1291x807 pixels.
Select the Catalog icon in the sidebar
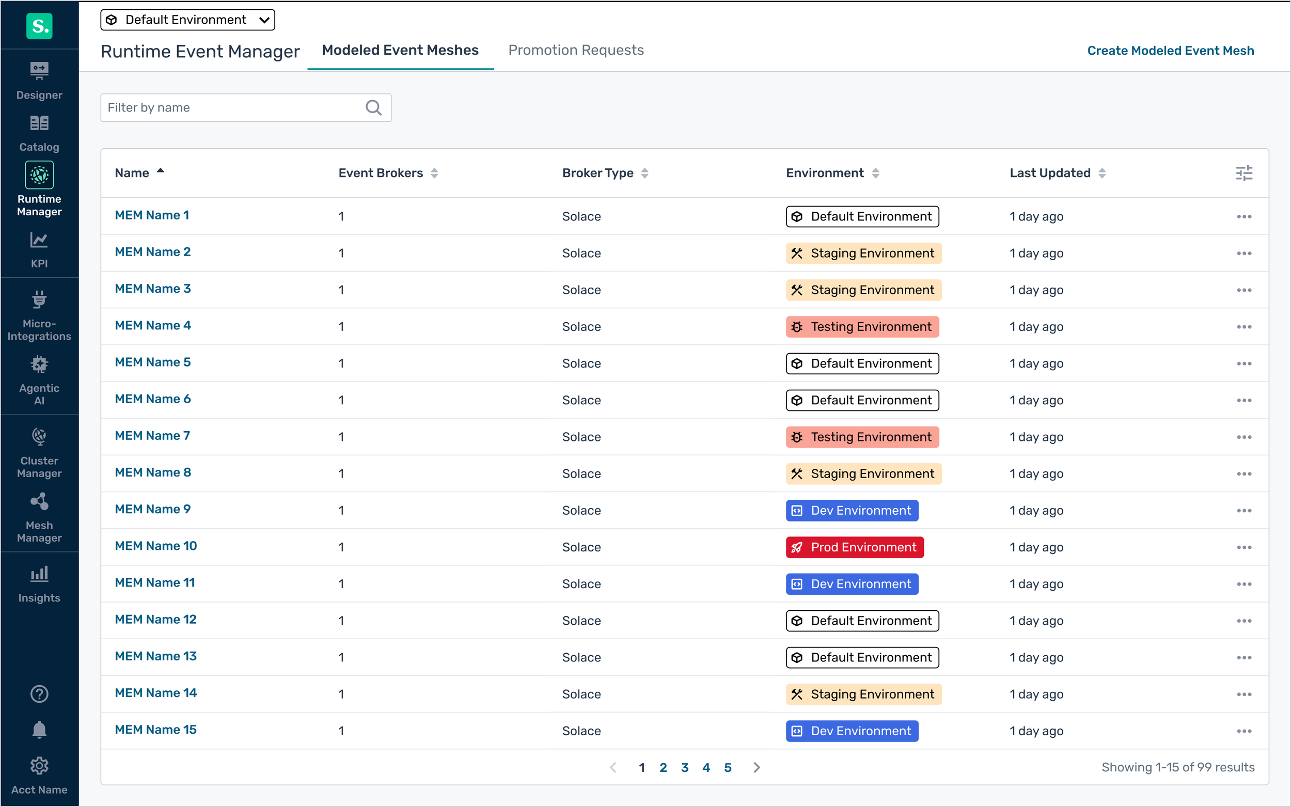39,132
